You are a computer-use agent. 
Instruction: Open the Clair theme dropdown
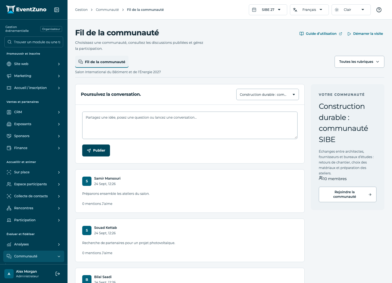point(351,10)
